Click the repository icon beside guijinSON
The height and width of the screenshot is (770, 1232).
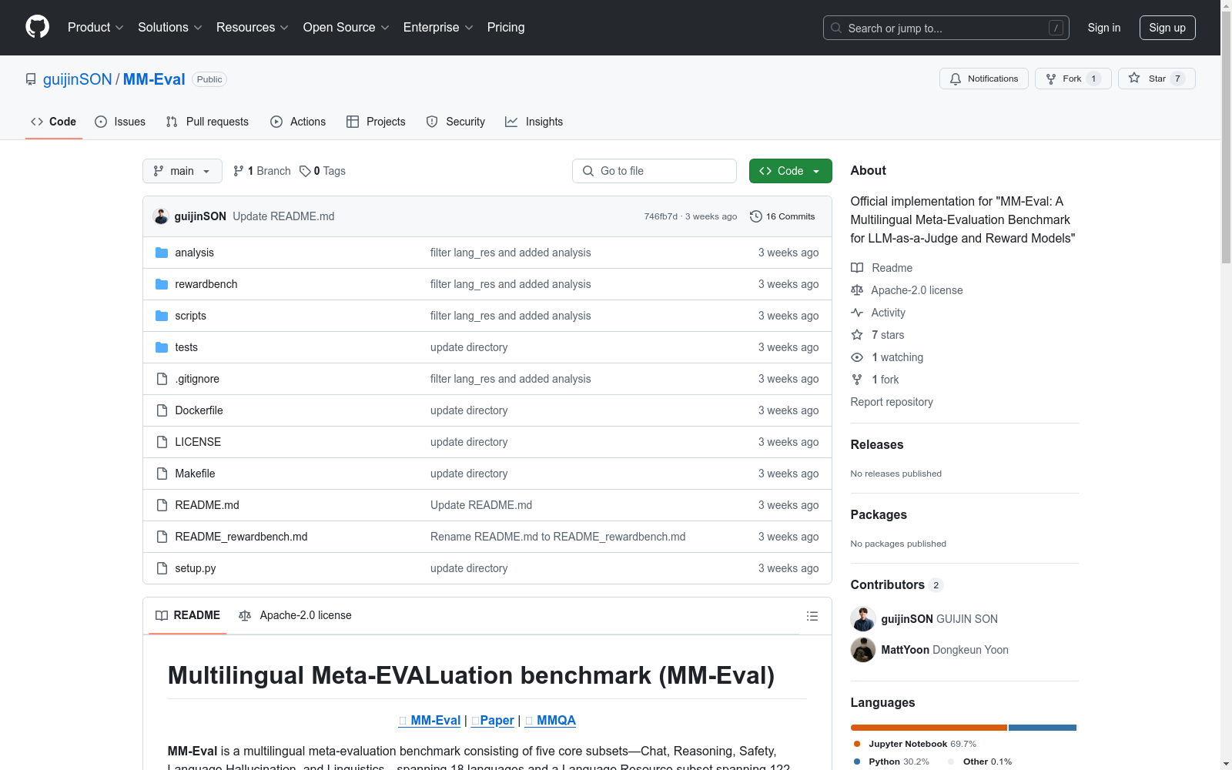[31, 79]
